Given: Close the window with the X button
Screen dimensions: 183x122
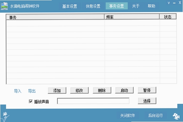Looking at the screenshot, I should point(180,3).
